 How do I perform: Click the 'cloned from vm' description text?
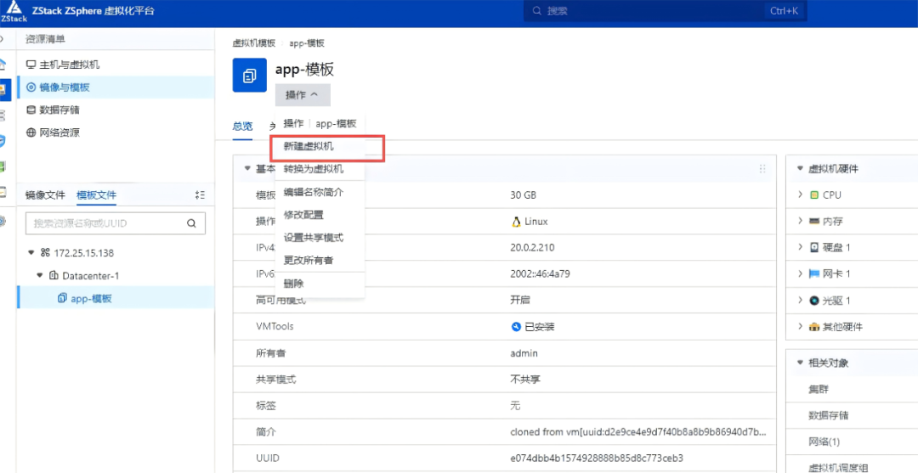(638, 432)
